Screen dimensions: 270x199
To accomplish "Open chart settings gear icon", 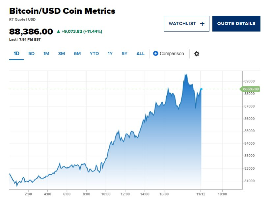I will (x=197, y=54).
